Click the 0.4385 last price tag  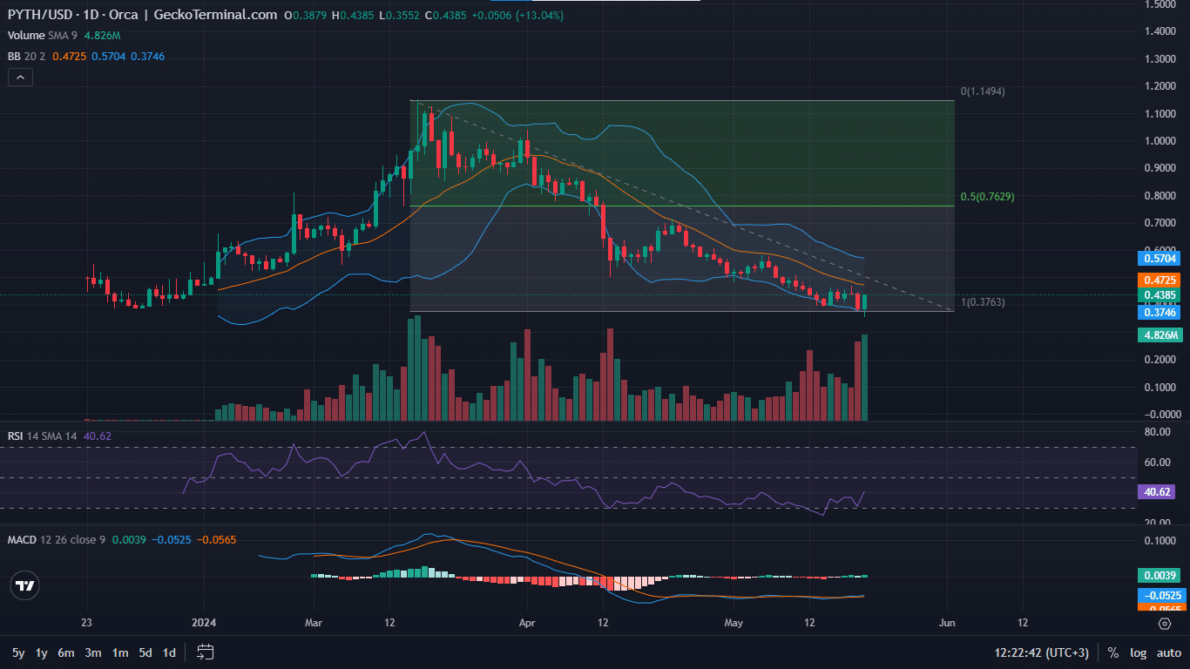1159,295
